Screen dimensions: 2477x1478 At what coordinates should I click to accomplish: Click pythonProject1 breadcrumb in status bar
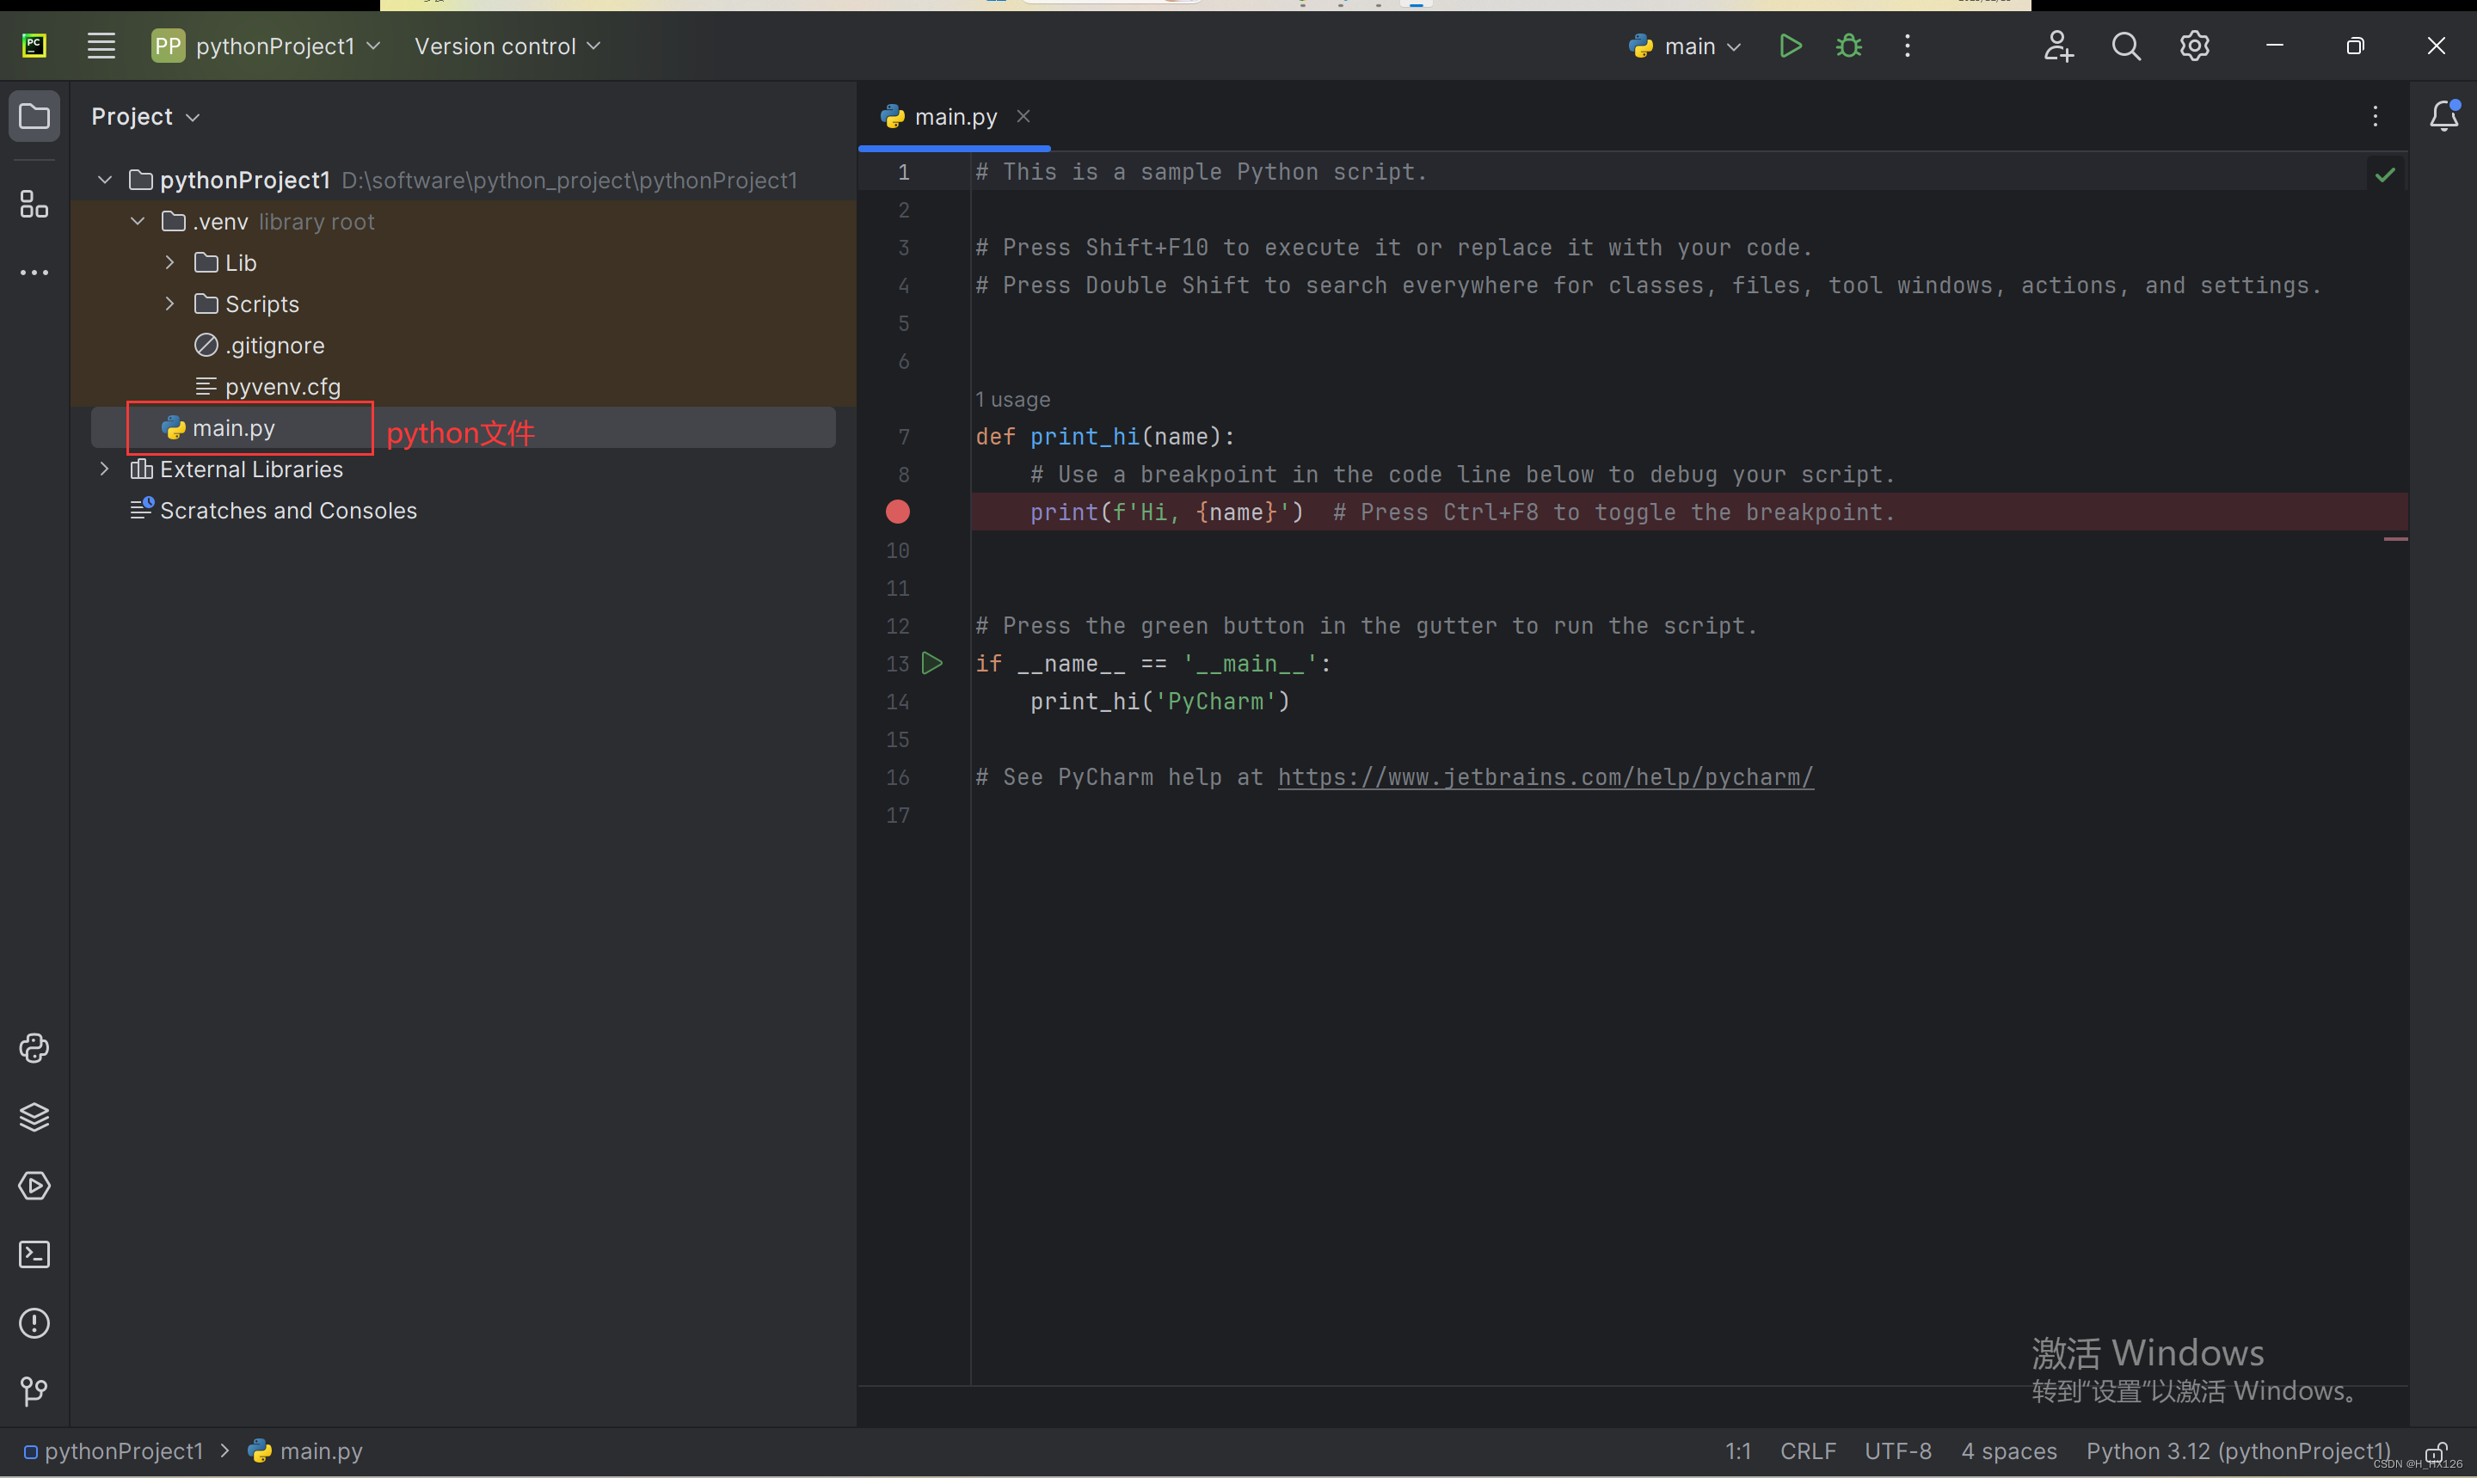point(113,1452)
